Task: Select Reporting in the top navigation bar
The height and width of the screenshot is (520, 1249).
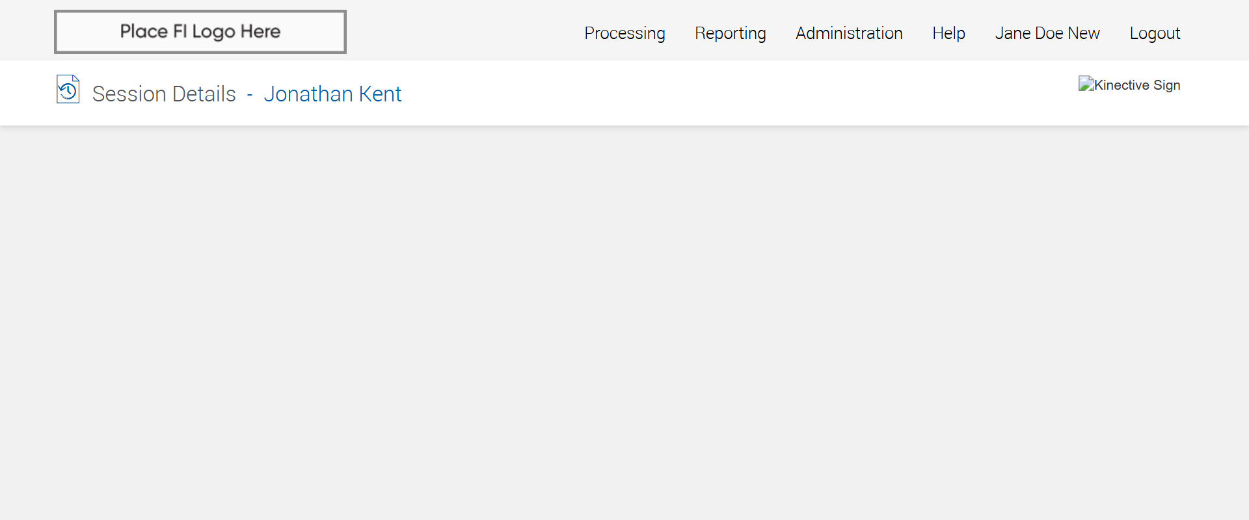Action: coord(730,33)
